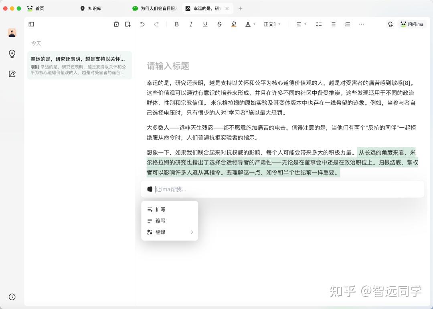This screenshot has height=309, width=433.
Task: Select the Bold formatting icon
Action: (176, 24)
